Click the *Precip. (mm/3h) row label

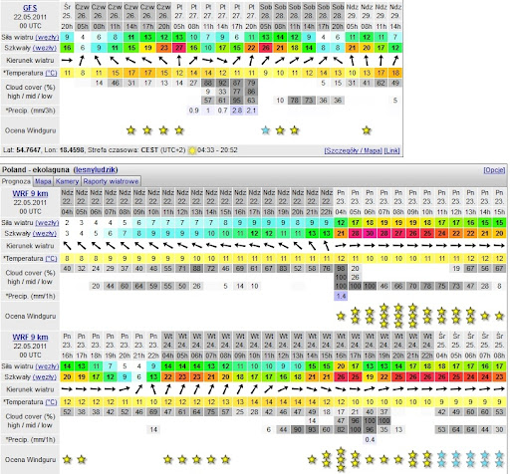(30, 111)
